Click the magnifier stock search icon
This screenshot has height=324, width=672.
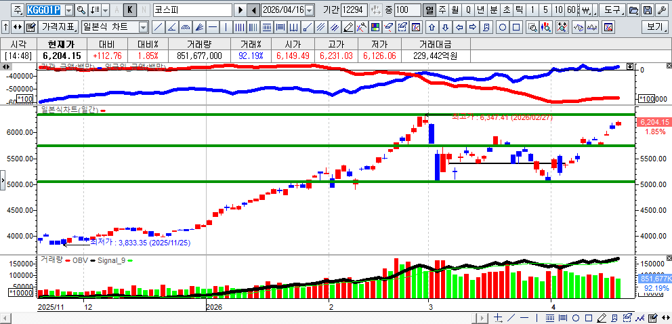[81, 10]
